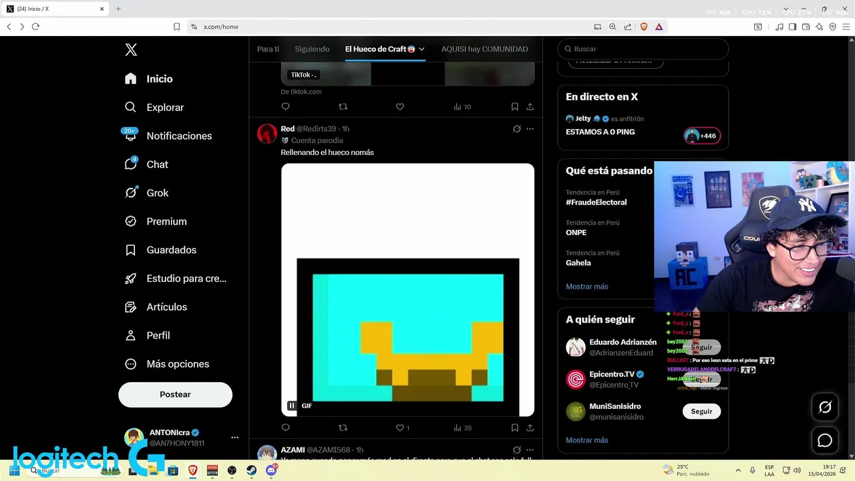Open Brave Rewards triangle icon
Image resolution: width=855 pixels, height=481 pixels.
click(659, 27)
